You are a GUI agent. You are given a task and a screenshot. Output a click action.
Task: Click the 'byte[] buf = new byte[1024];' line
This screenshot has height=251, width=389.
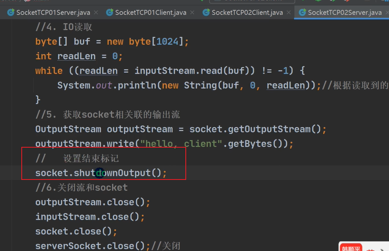[112, 42]
